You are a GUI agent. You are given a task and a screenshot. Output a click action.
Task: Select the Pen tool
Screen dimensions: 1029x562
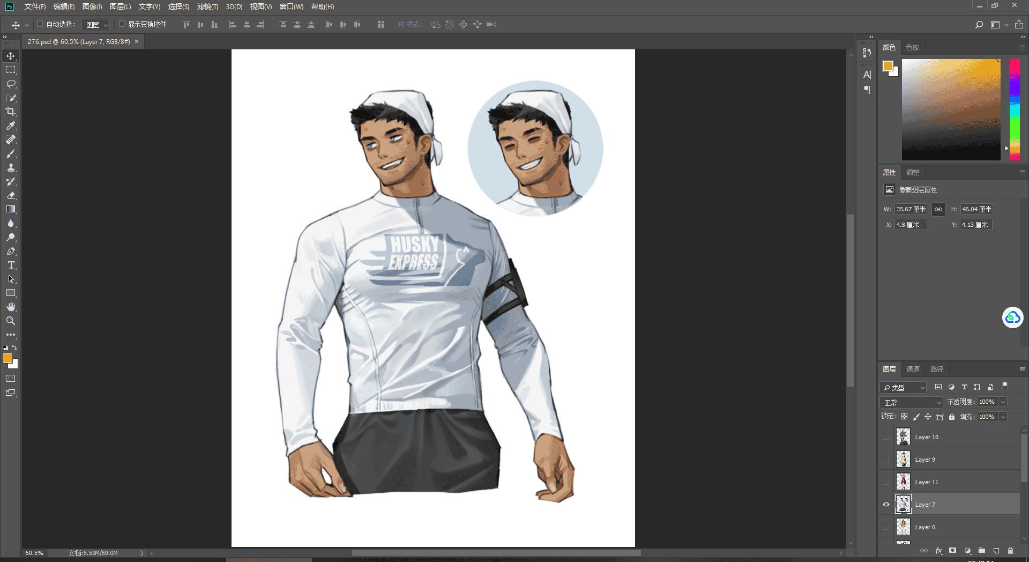[x=11, y=251]
